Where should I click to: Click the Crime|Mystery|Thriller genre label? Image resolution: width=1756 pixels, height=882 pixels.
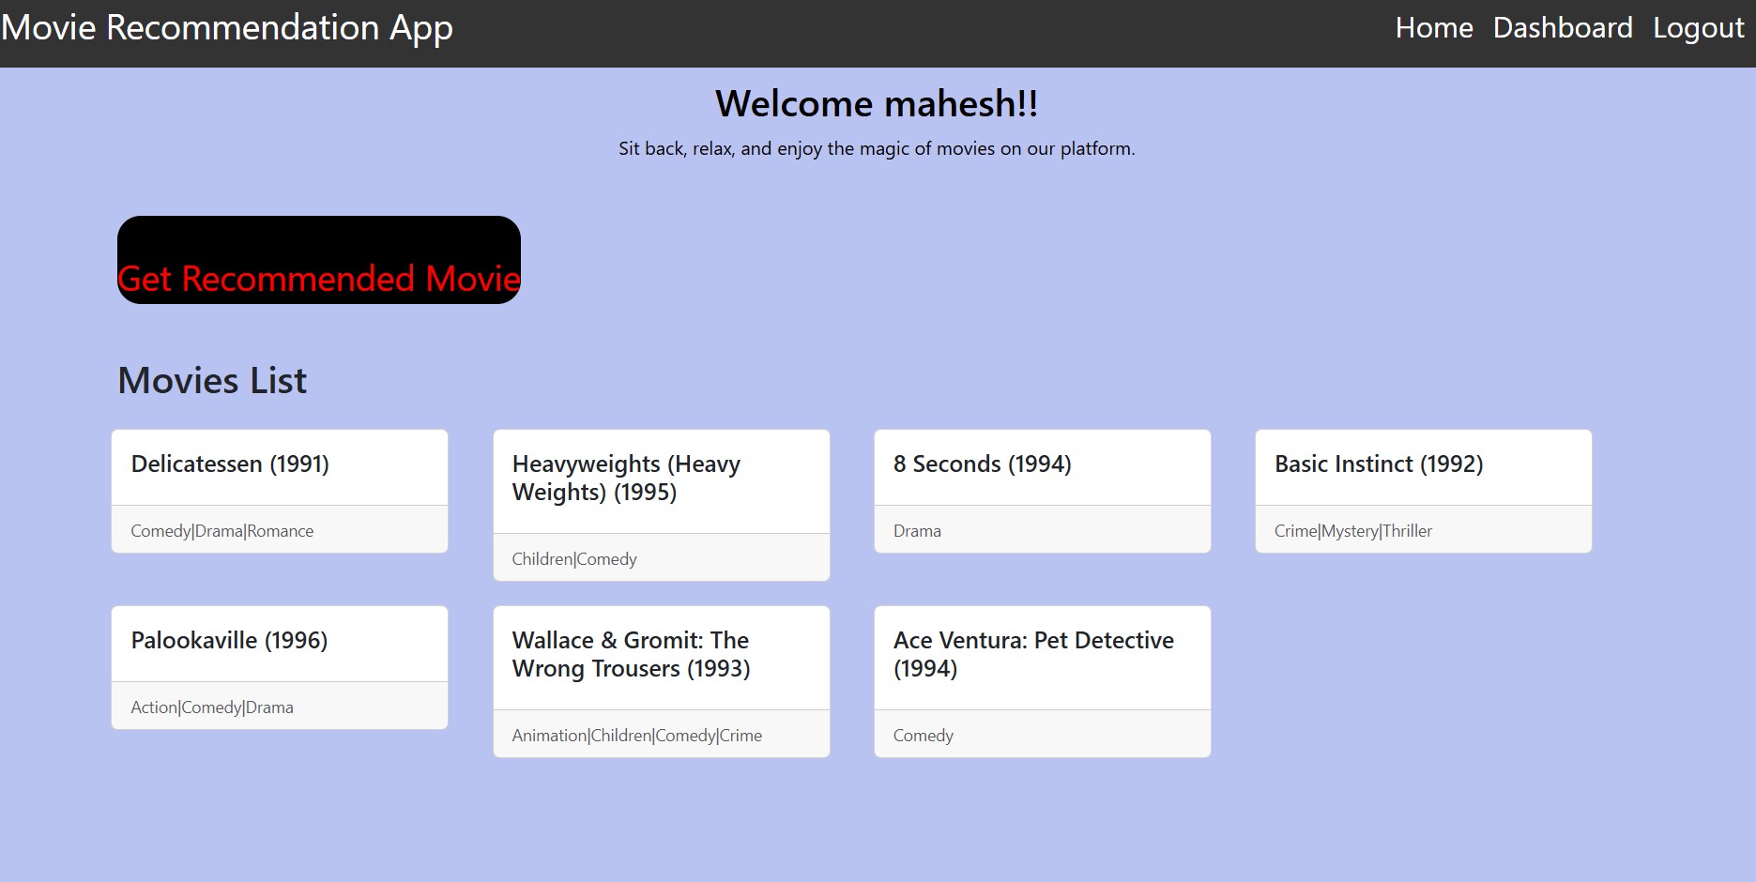click(x=1352, y=530)
